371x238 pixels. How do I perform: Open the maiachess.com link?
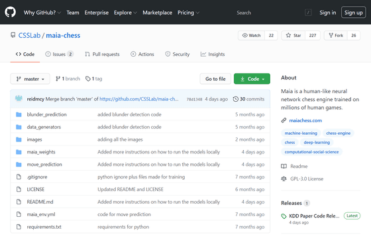click(305, 120)
